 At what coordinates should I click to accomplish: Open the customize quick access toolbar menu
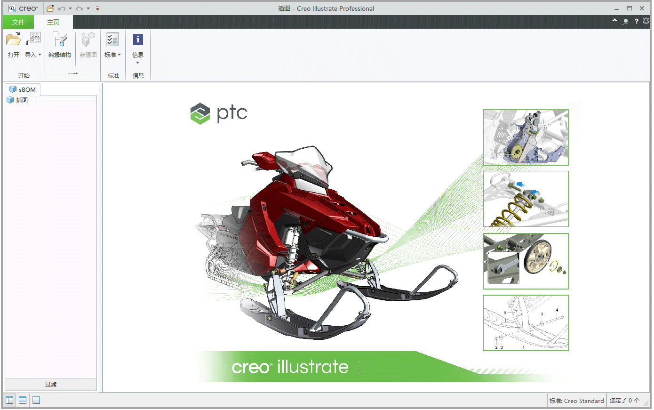[x=97, y=8]
